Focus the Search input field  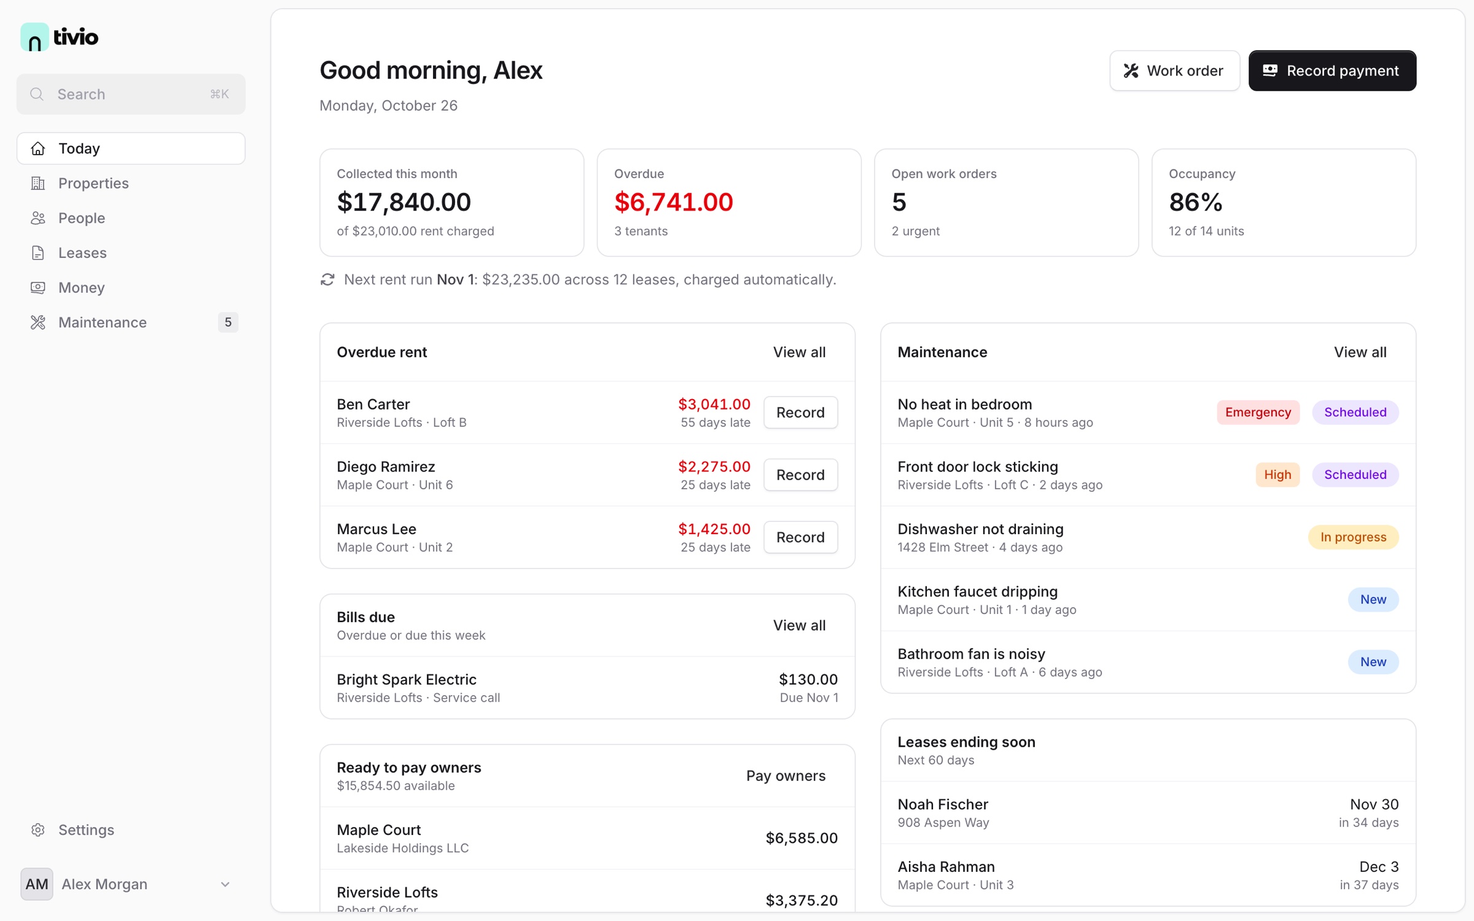tap(131, 94)
